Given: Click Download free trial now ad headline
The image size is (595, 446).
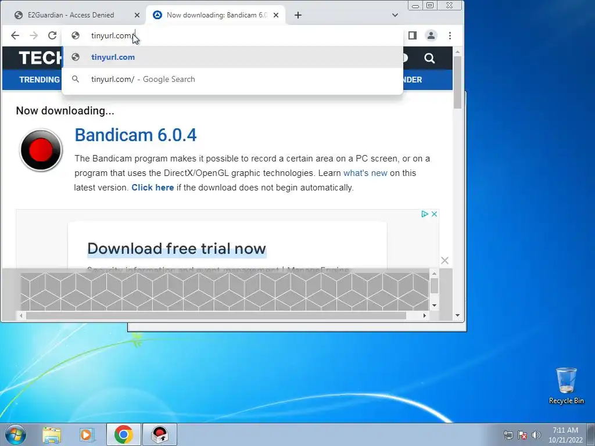Looking at the screenshot, I should (177, 249).
